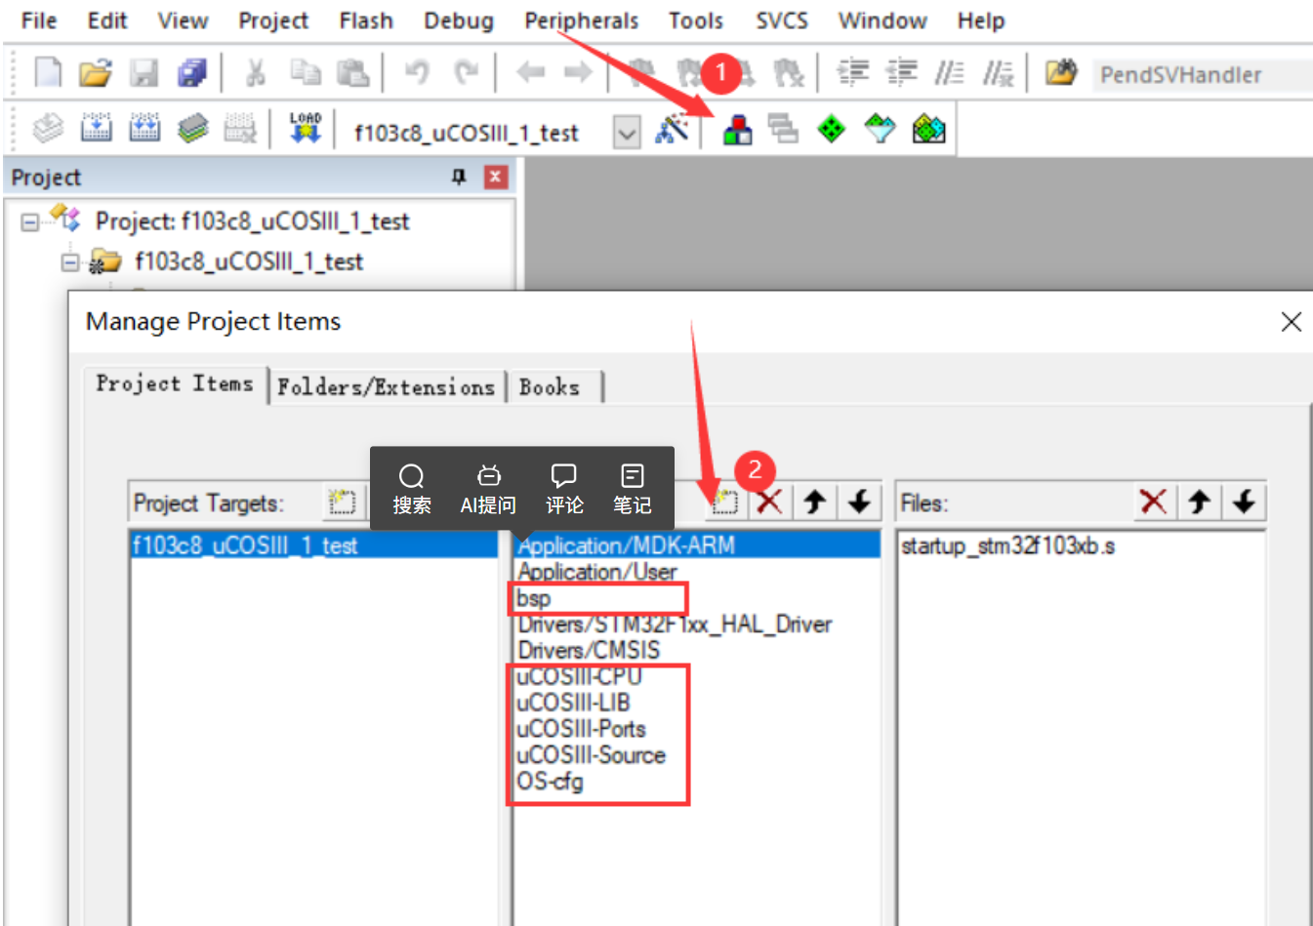The width and height of the screenshot is (1313, 926).
Task: Create a new file from the toolbar
Action: pyautogui.click(x=48, y=72)
